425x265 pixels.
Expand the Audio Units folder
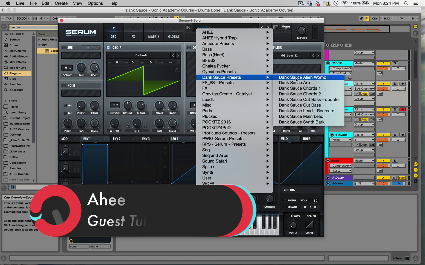tap(39, 39)
